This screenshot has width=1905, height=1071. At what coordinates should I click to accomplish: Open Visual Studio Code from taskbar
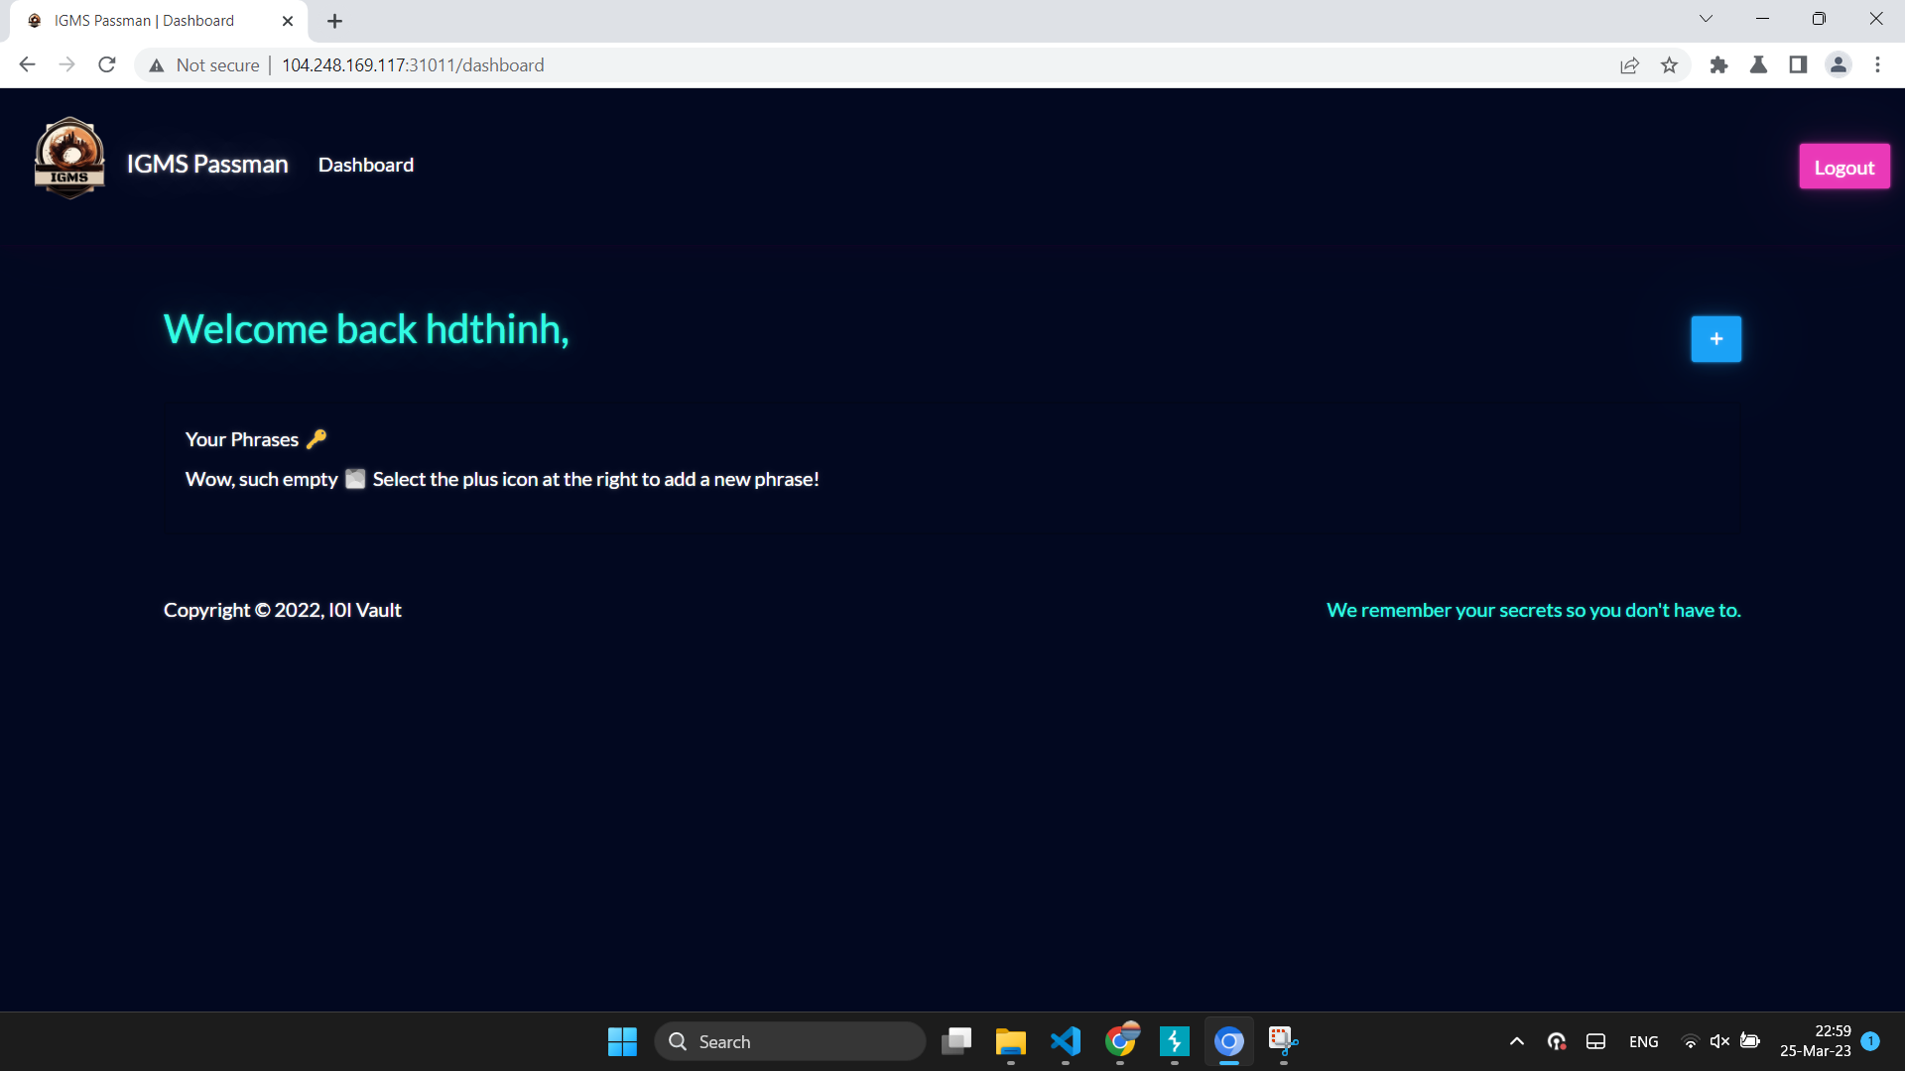click(x=1065, y=1041)
